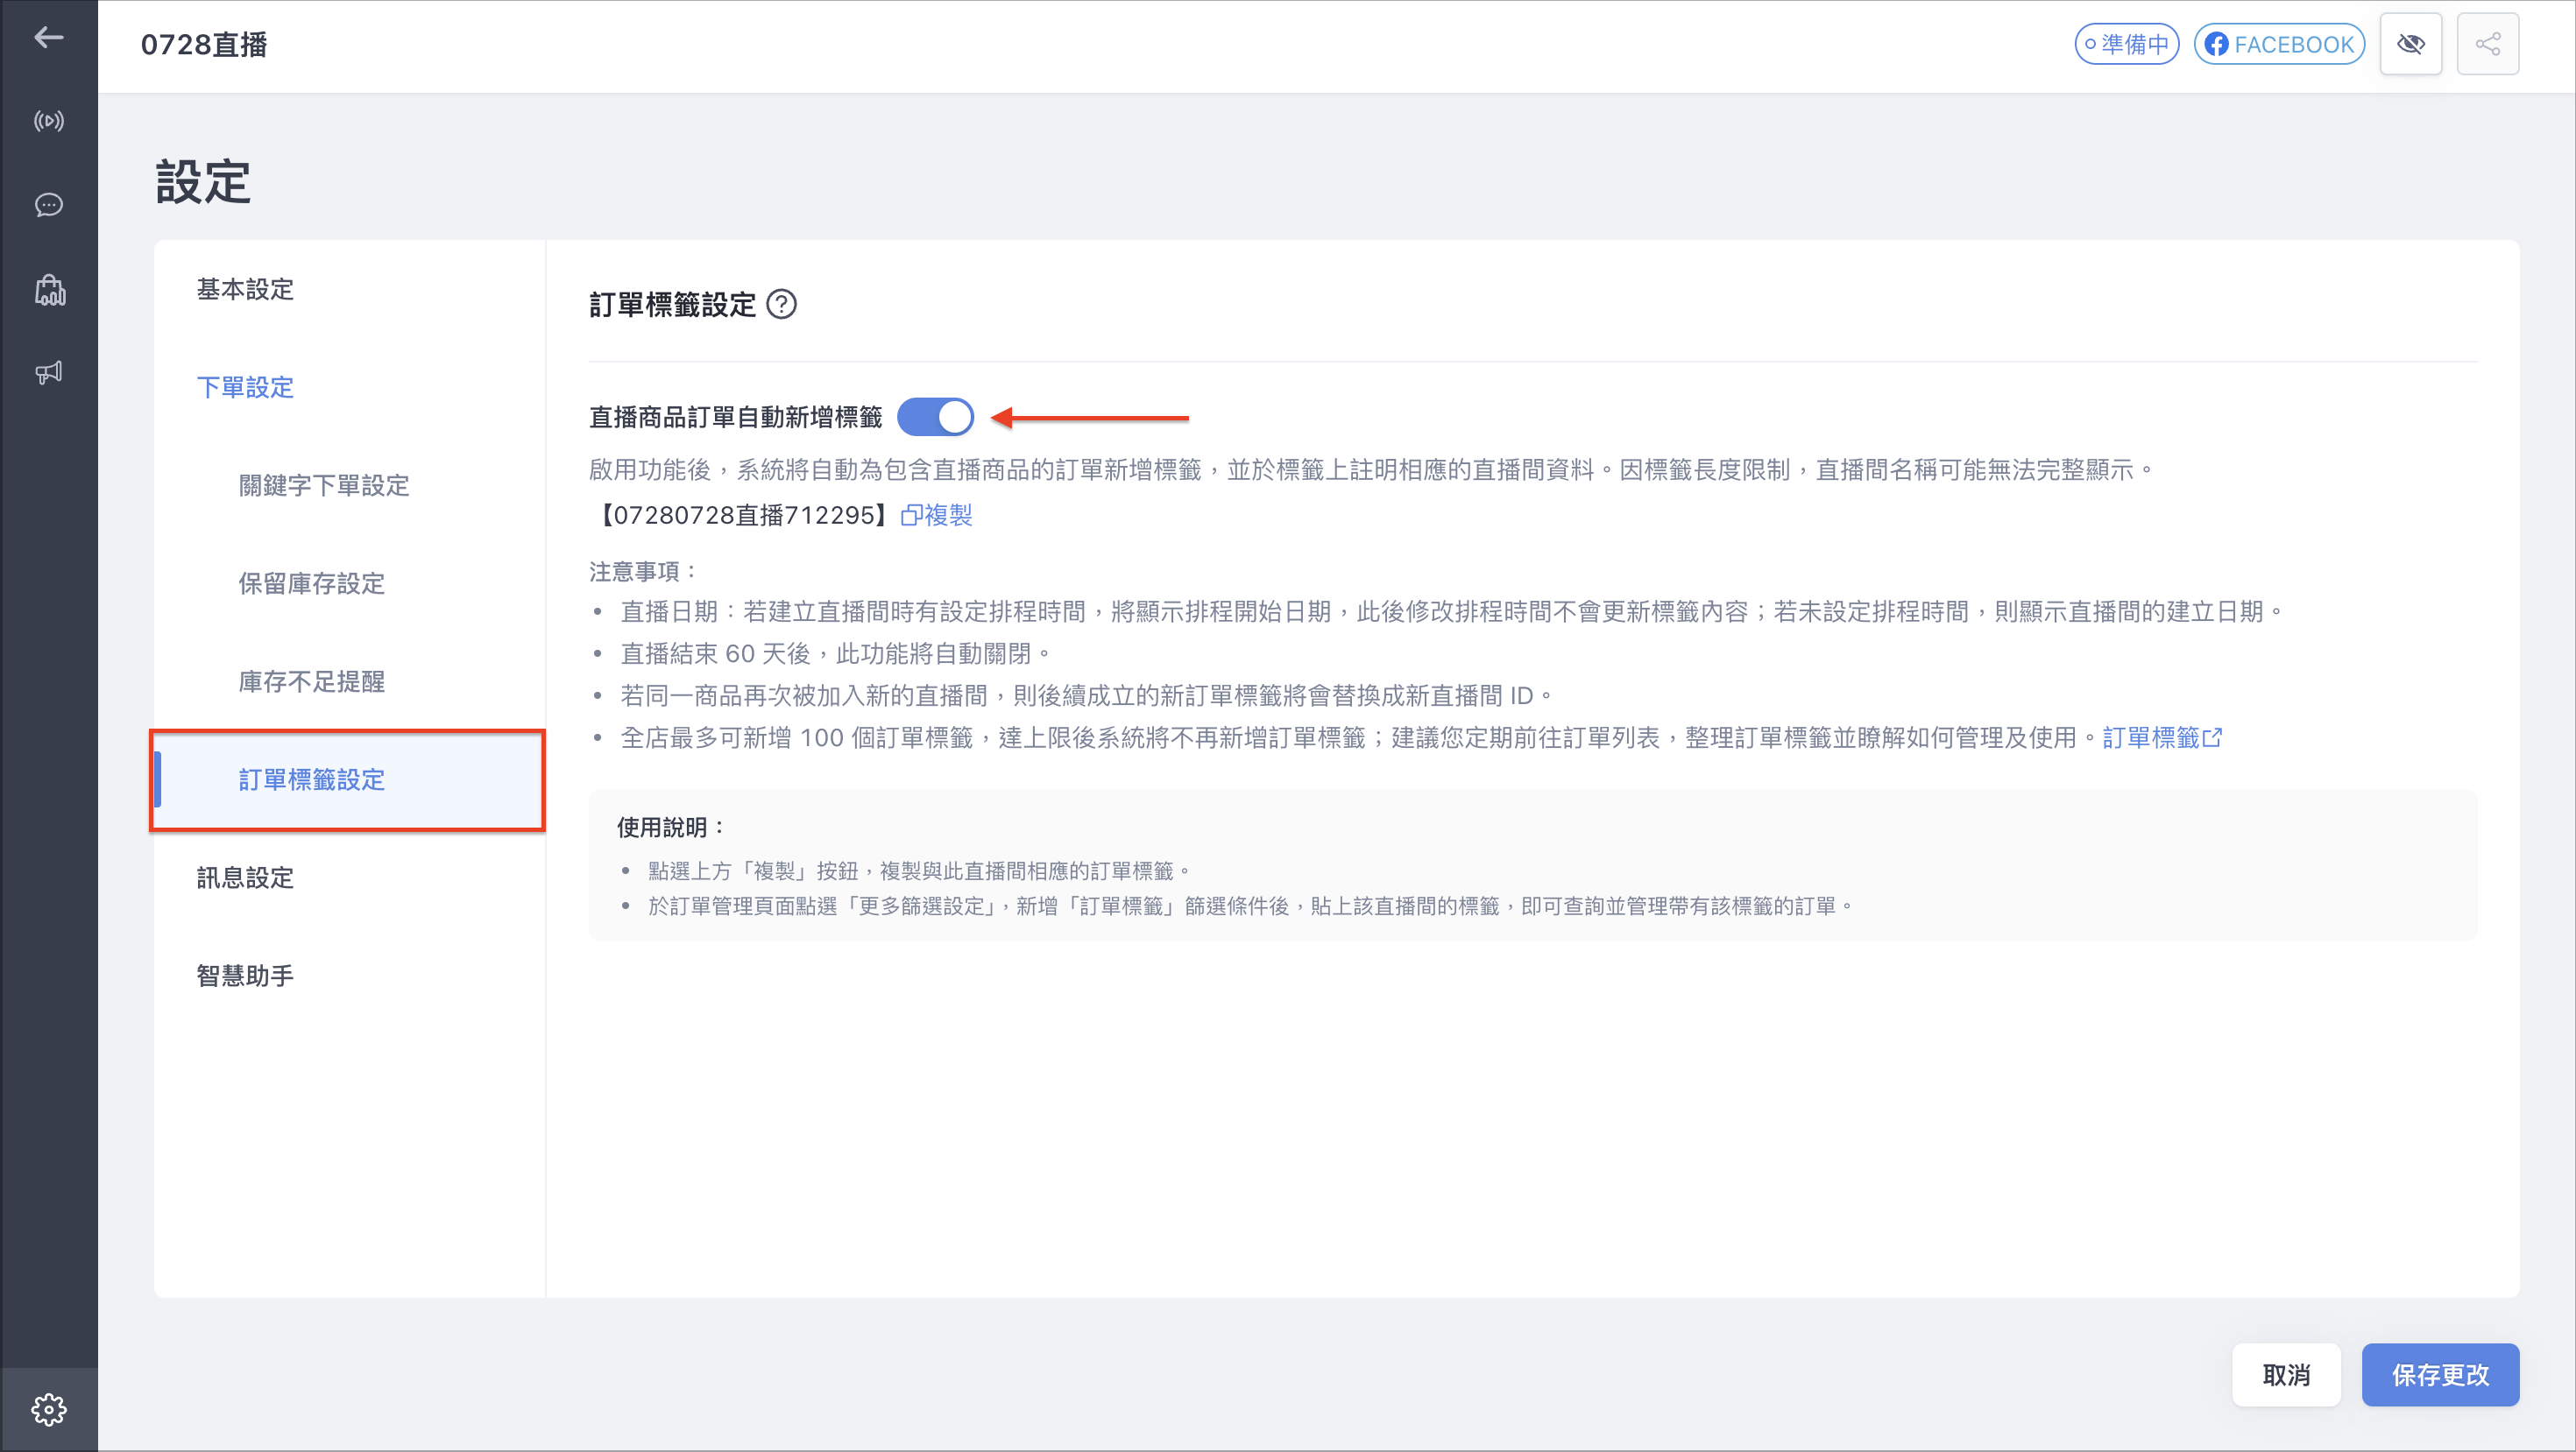Click the 注意事項 heading text
Screen dimensions: 2576x1452
click(x=642, y=571)
